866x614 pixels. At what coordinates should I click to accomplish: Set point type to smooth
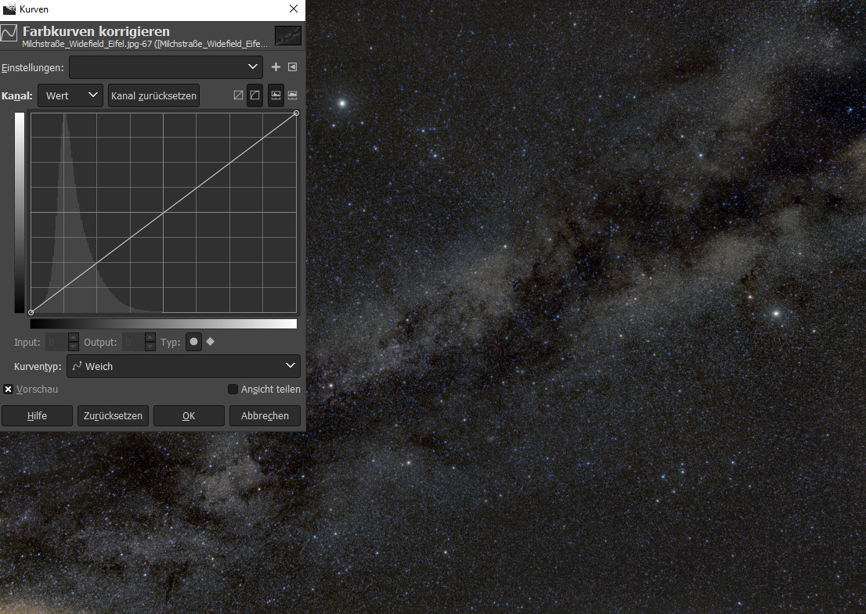(194, 342)
